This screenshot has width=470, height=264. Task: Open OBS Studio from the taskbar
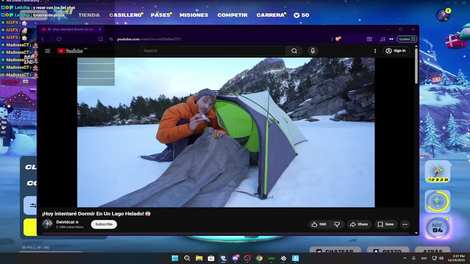[x=247, y=258]
